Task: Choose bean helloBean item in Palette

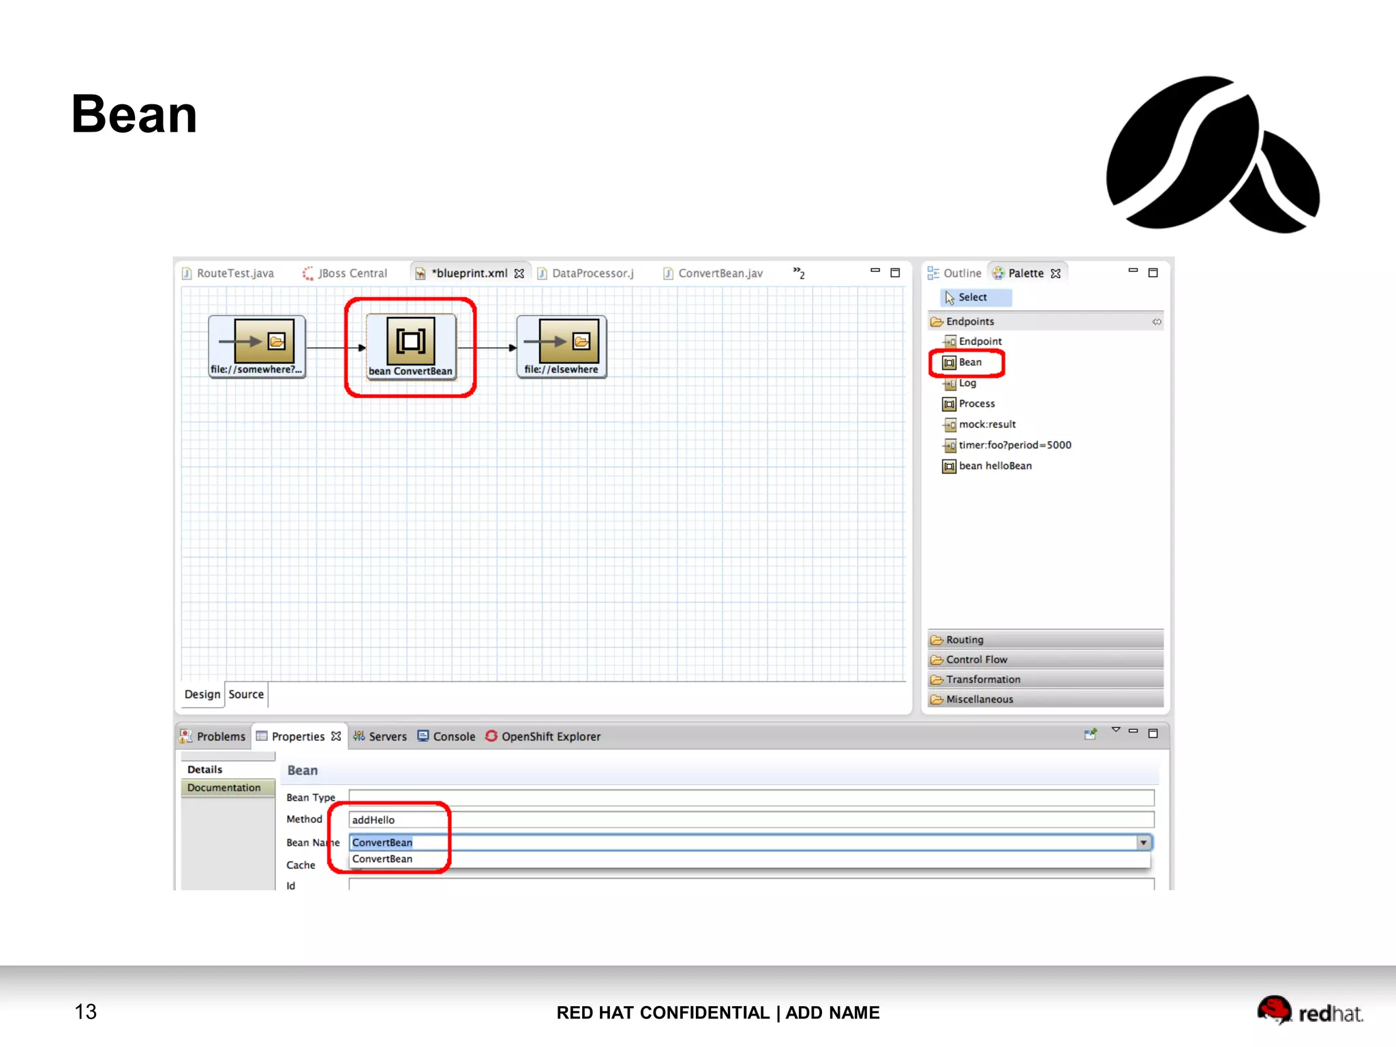Action: tap(987, 466)
